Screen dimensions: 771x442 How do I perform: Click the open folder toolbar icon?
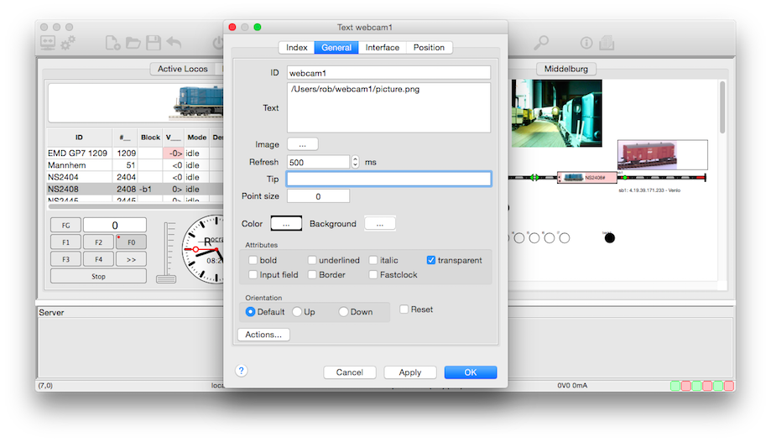[x=133, y=43]
